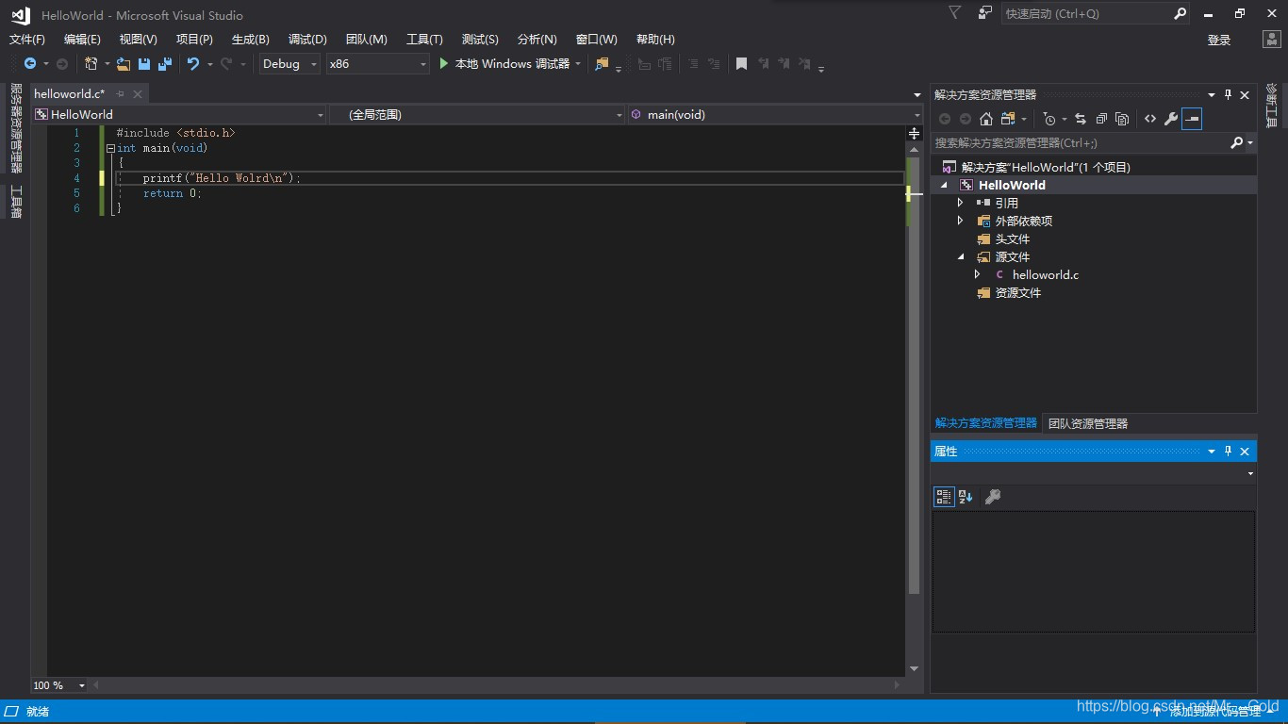Screen dimensions: 1288x724
Task: Click the Sync with Active Document icon
Action: click(x=1081, y=119)
